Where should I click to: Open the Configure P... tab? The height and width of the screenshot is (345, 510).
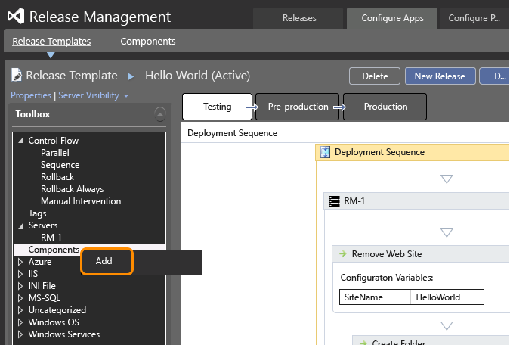pos(474,18)
